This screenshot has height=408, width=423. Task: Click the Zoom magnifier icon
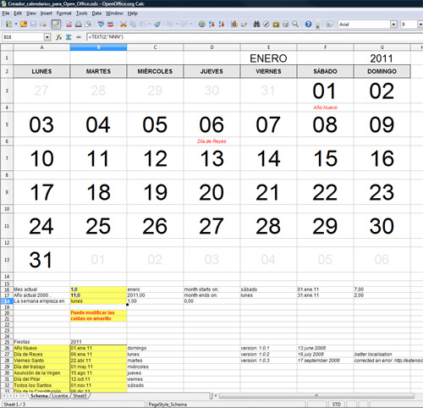[295, 25]
